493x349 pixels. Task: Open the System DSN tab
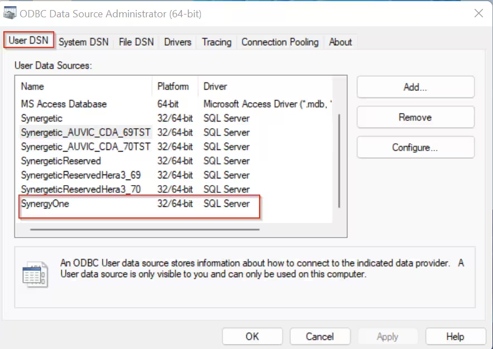click(84, 42)
